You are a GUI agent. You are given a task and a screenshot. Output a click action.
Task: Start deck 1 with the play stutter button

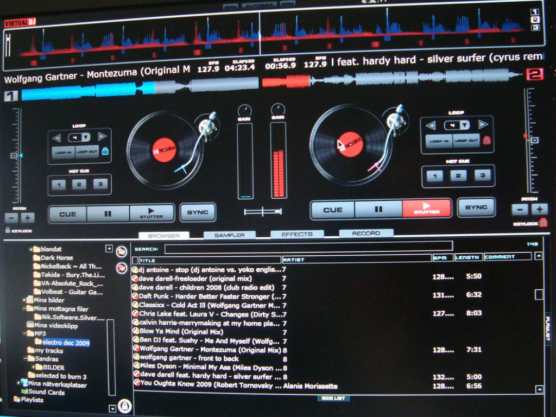tap(151, 213)
